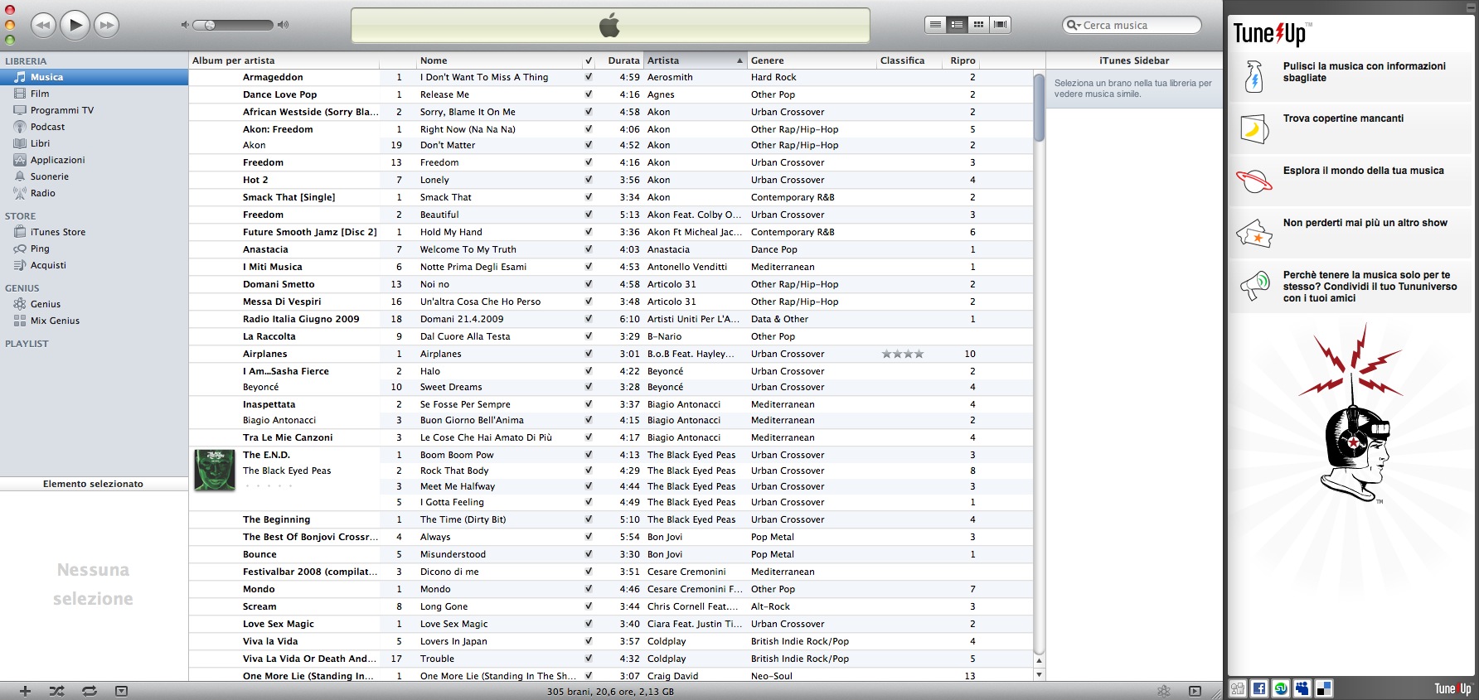1479x700 pixels.
Task: Create a new playlist with plus button
Action: click(25, 691)
